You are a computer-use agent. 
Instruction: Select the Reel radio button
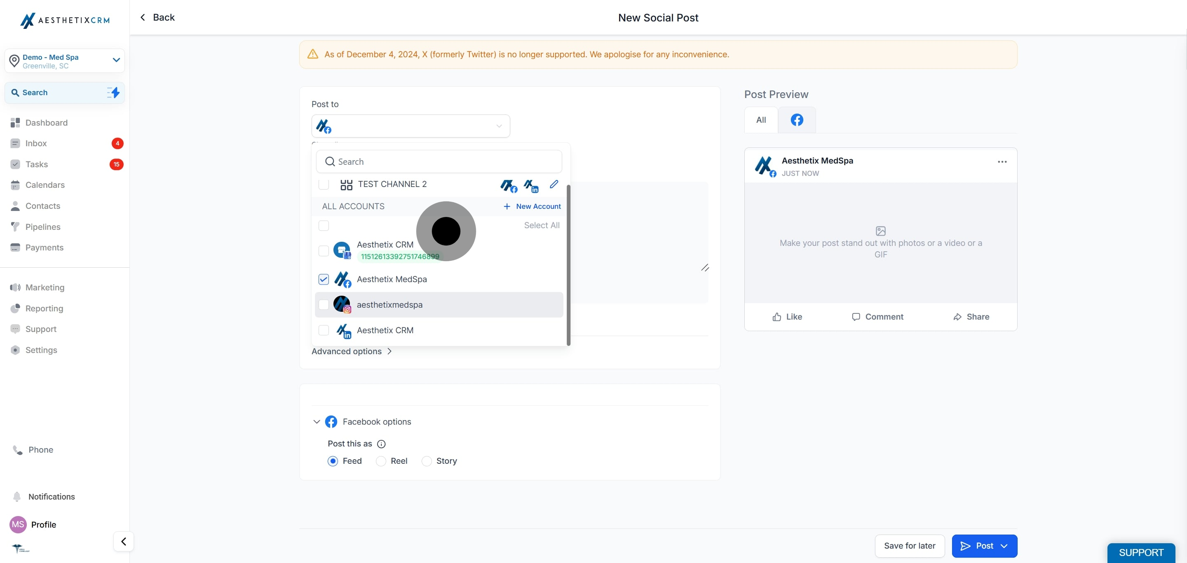click(x=380, y=461)
